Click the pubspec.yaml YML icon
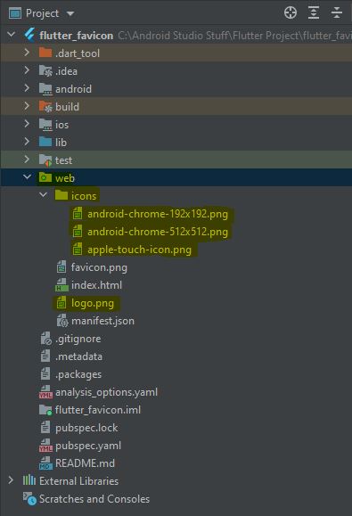This screenshot has width=352, height=516. tap(45, 445)
